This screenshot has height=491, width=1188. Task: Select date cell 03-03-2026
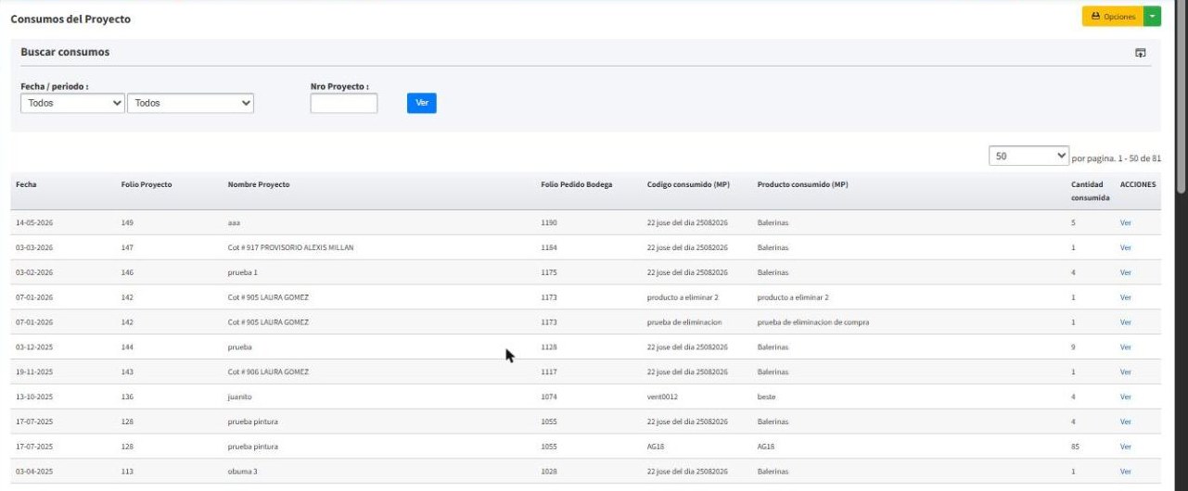coord(34,248)
